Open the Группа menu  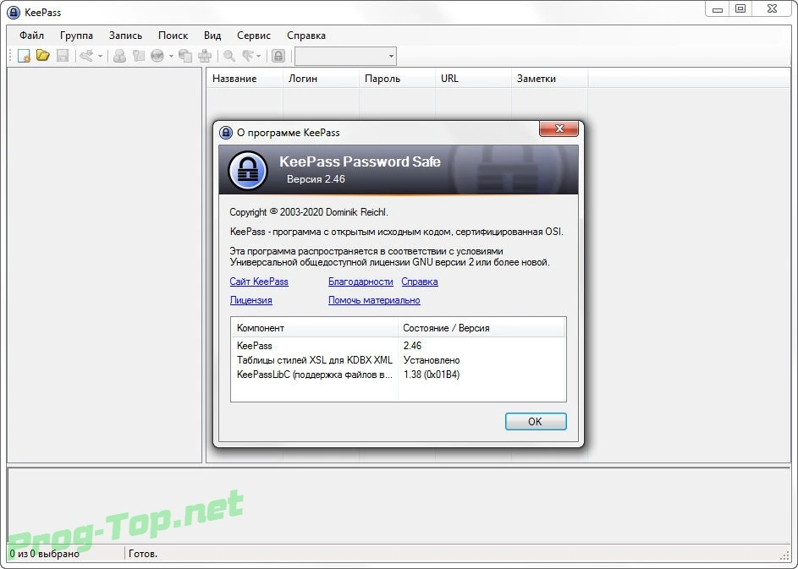(76, 36)
